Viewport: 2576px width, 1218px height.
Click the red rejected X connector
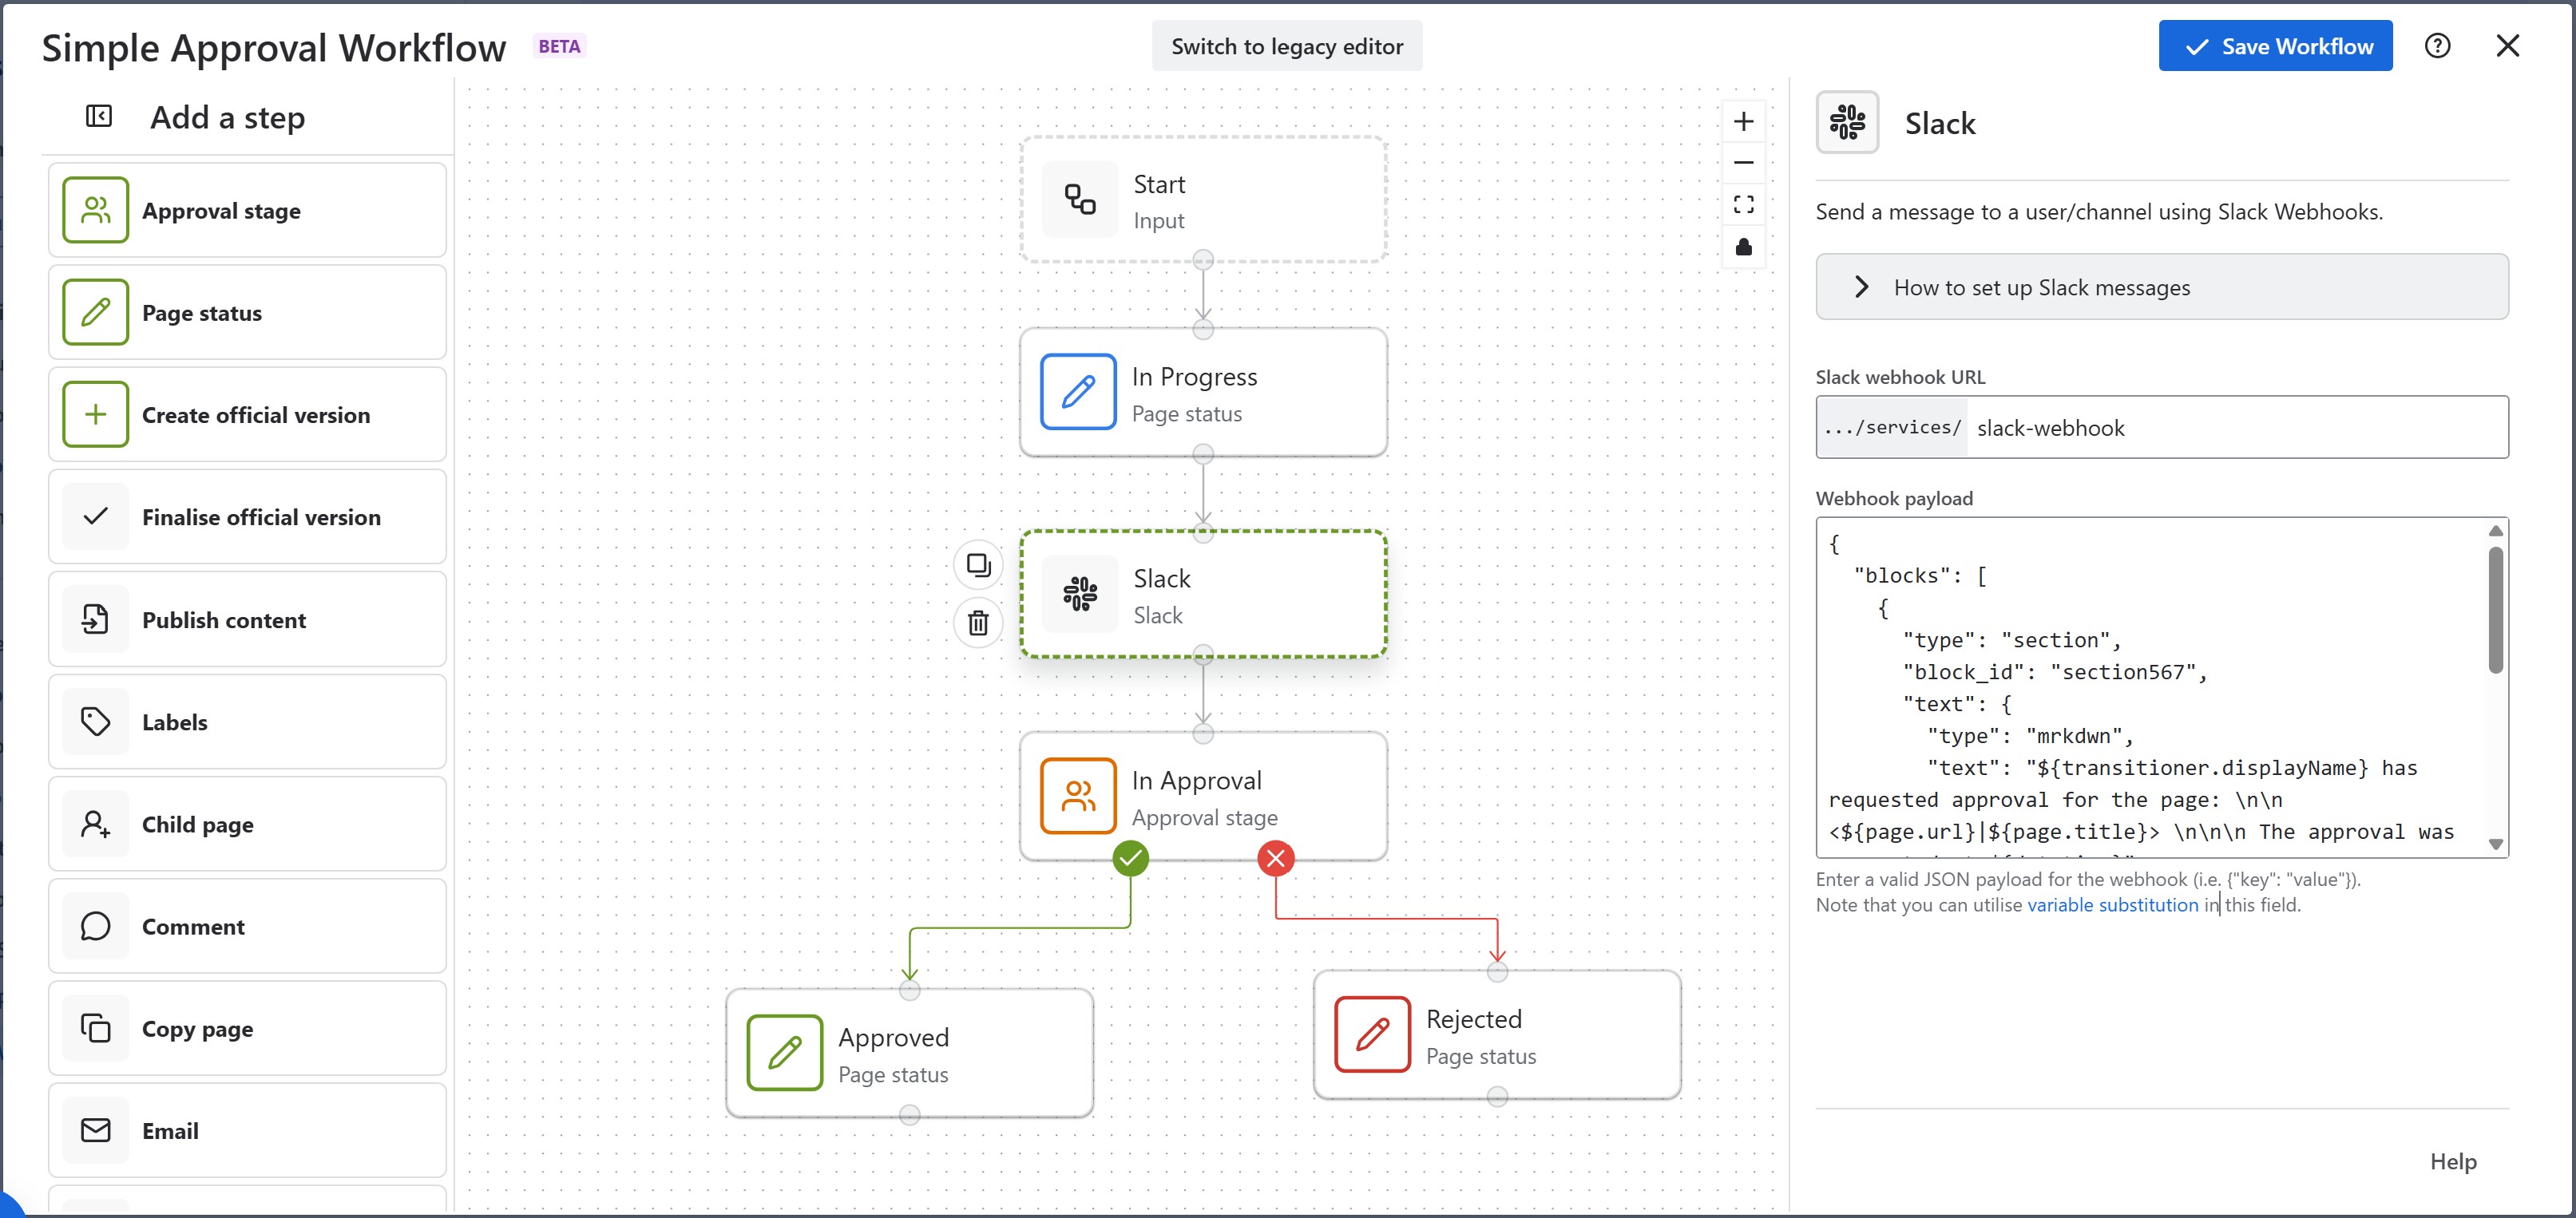pyautogui.click(x=1275, y=858)
